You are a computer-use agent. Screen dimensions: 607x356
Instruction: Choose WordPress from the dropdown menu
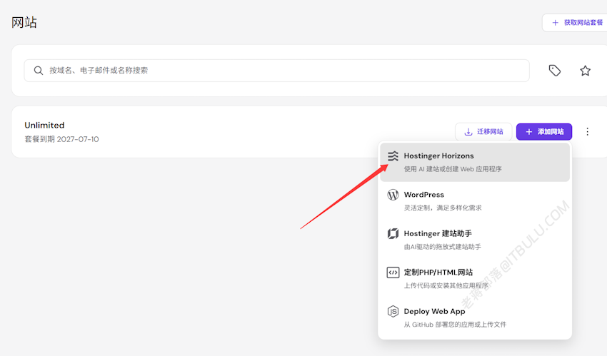click(x=475, y=201)
